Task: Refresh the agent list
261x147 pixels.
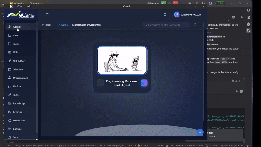Action: tap(195, 25)
